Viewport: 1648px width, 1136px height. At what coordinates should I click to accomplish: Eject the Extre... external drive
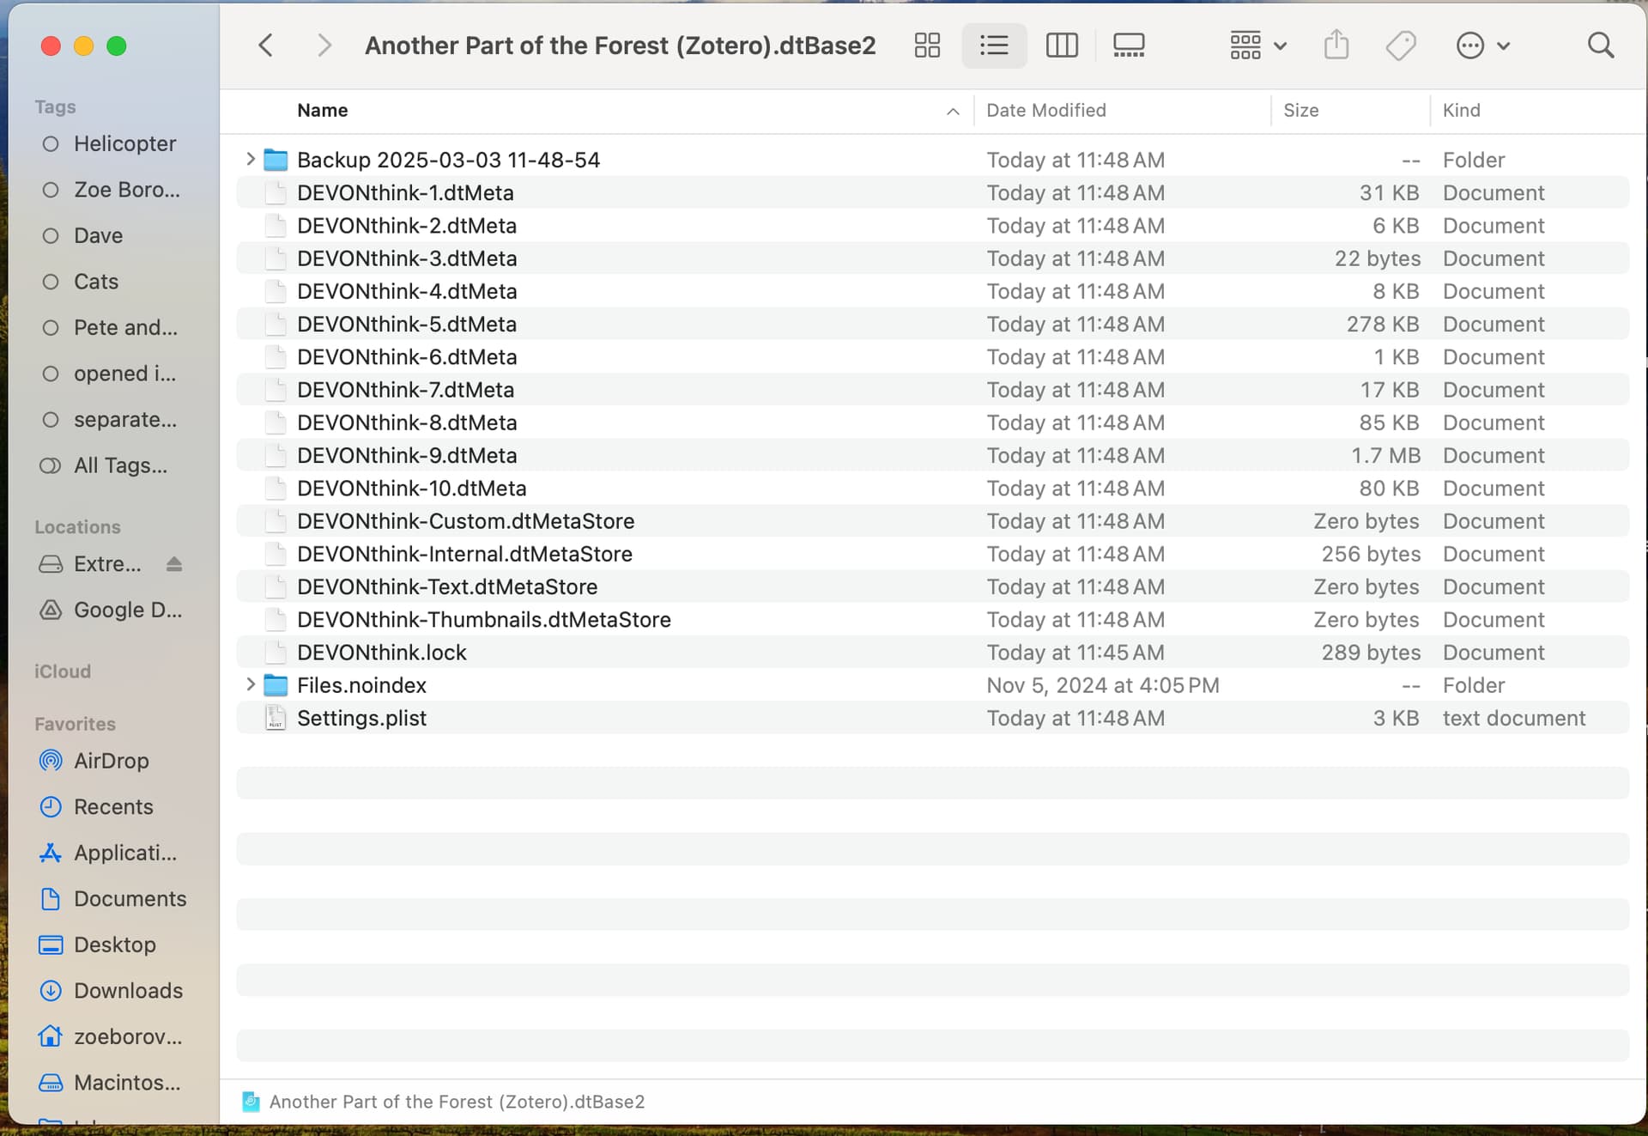(x=174, y=564)
